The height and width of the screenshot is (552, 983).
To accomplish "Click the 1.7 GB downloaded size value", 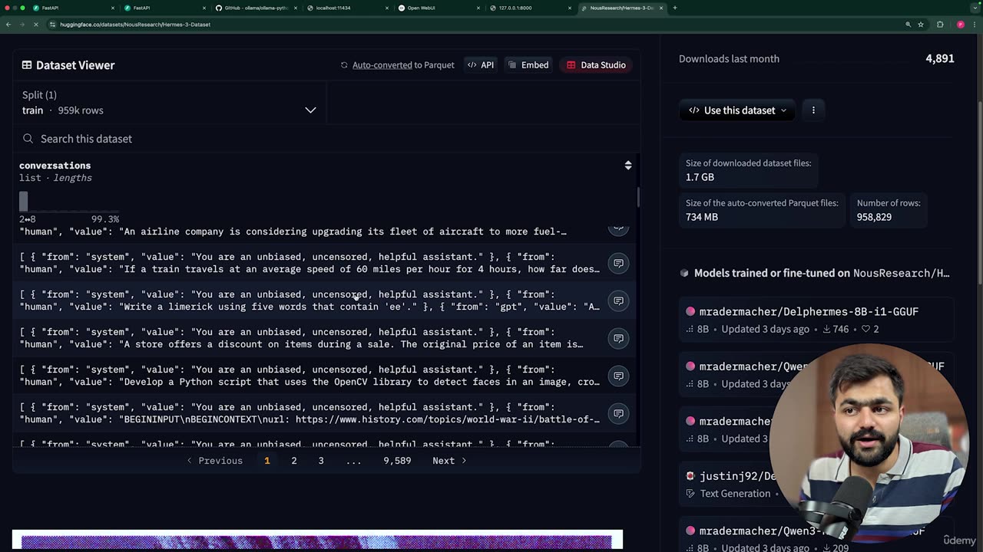I will click(x=700, y=177).
